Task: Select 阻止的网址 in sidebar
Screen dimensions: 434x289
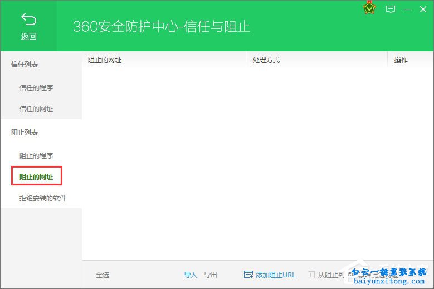Action: (36, 177)
